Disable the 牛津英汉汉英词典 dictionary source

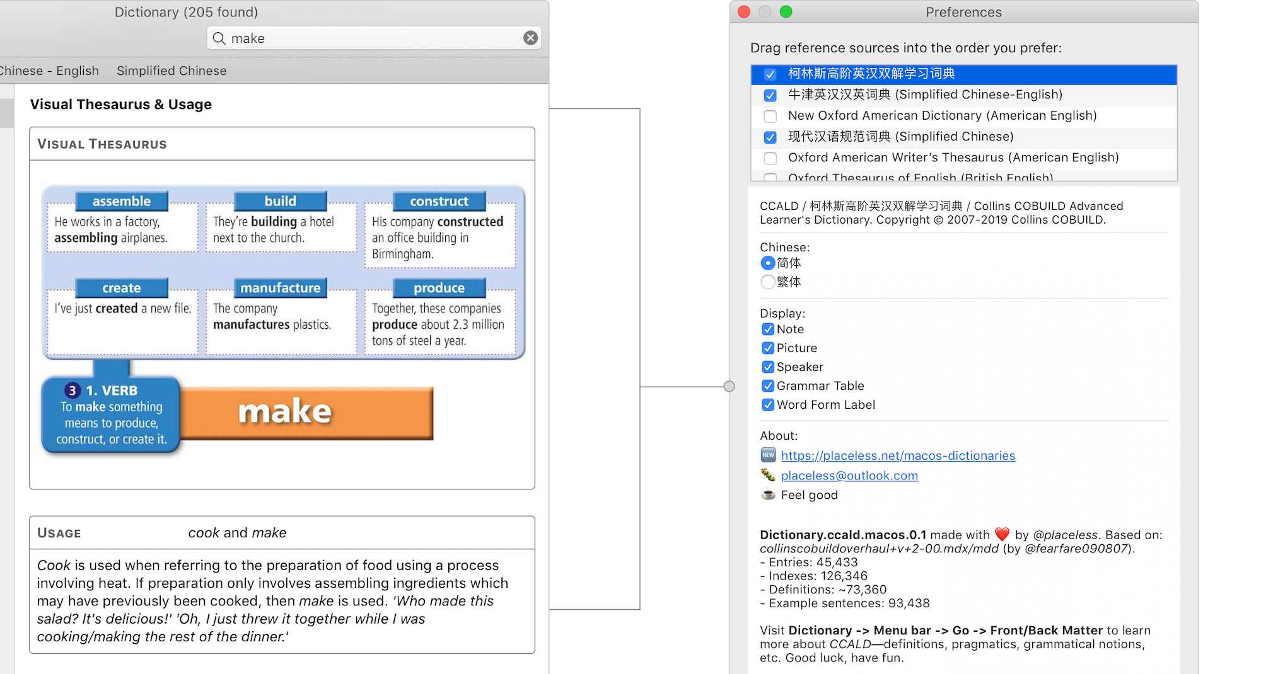[770, 95]
